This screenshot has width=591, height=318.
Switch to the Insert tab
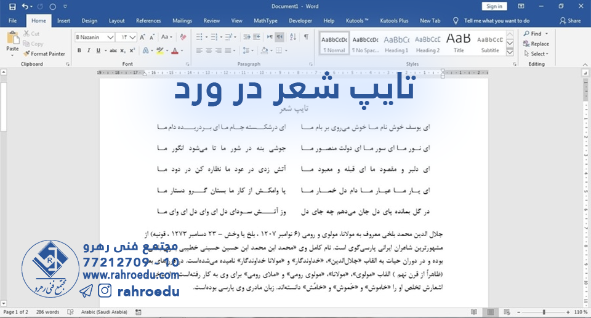(63, 21)
